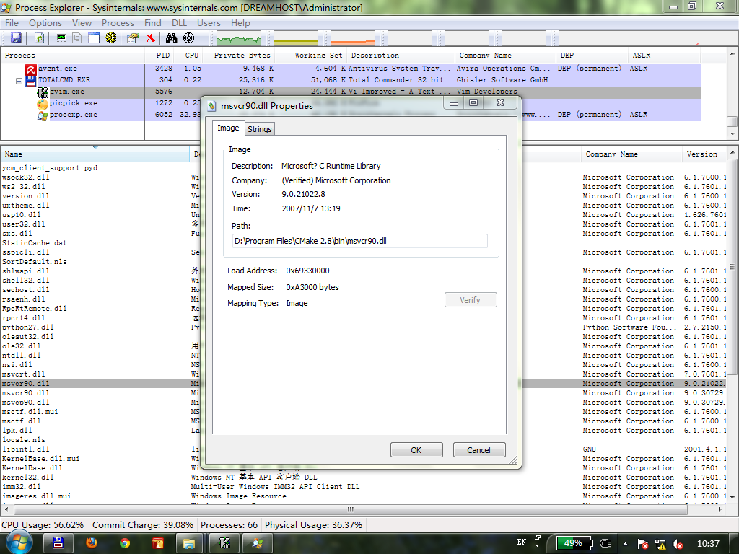739x554 pixels.
Task: Select ntdll.dll in DLL list
Action: pos(21,355)
